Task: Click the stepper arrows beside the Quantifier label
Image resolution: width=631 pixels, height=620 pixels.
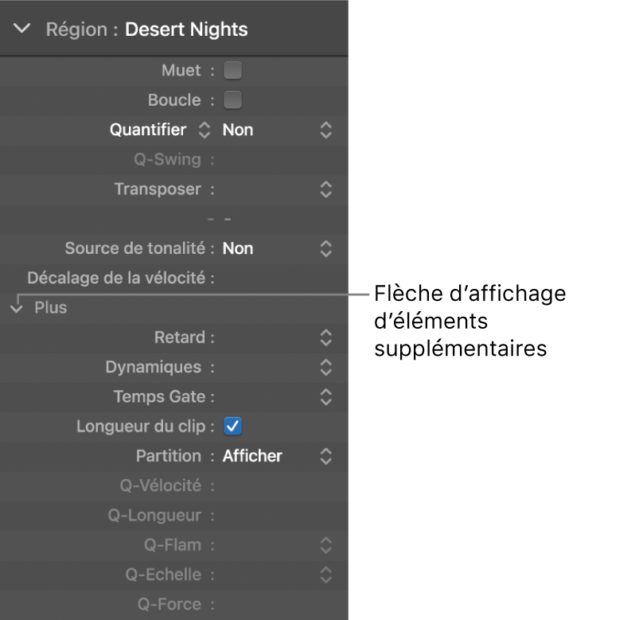Action: 204,130
